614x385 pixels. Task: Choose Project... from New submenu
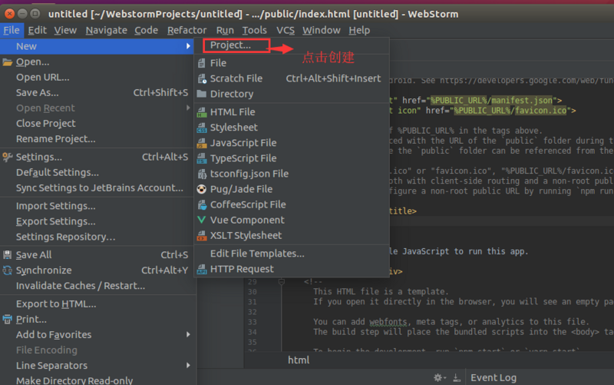click(230, 45)
